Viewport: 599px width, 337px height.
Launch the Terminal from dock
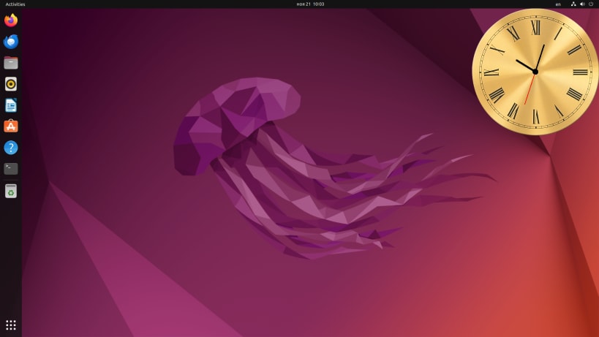click(11, 169)
